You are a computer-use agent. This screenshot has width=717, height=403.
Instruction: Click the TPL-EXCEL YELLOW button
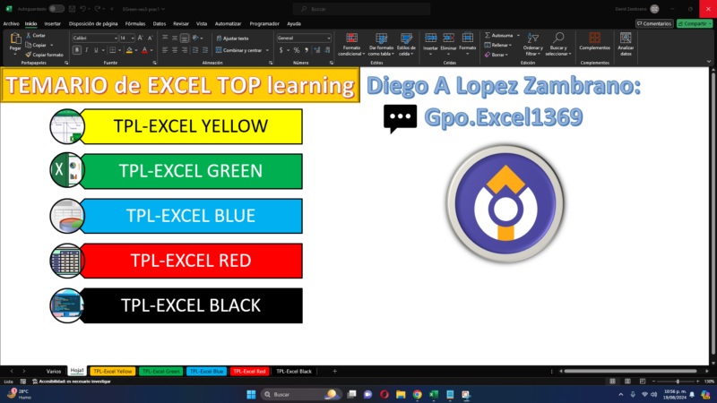pos(191,126)
